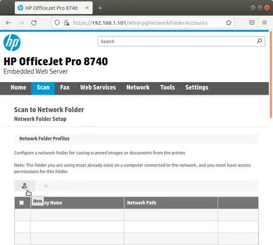Click the browser forward arrow

click(x=21, y=23)
